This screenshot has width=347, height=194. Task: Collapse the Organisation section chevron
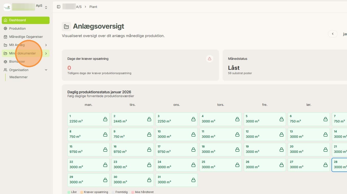click(46, 70)
